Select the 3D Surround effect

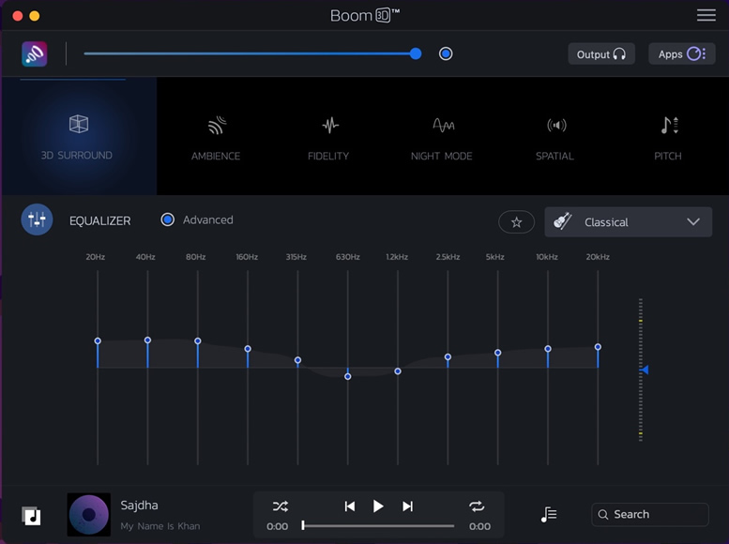(x=79, y=136)
